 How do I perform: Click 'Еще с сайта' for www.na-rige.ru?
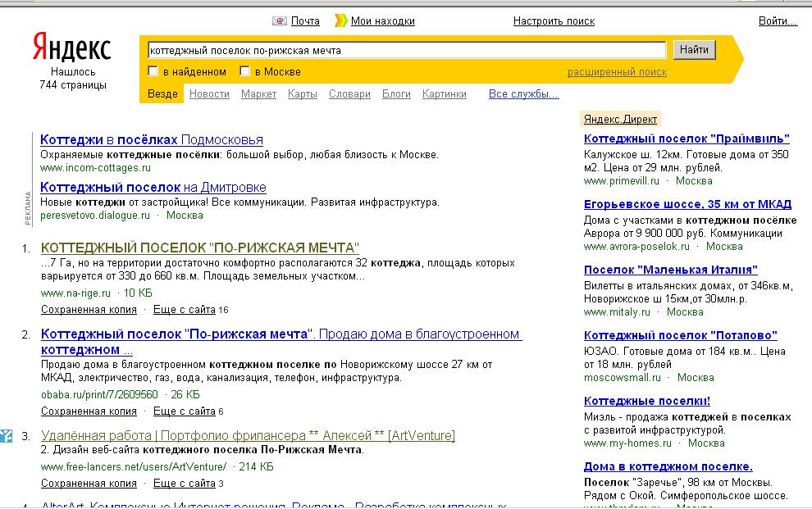185,310
